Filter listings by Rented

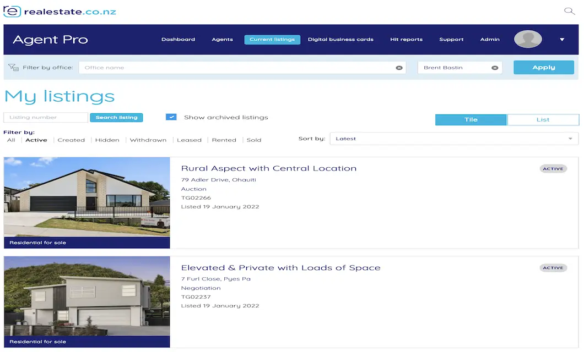click(x=224, y=140)
